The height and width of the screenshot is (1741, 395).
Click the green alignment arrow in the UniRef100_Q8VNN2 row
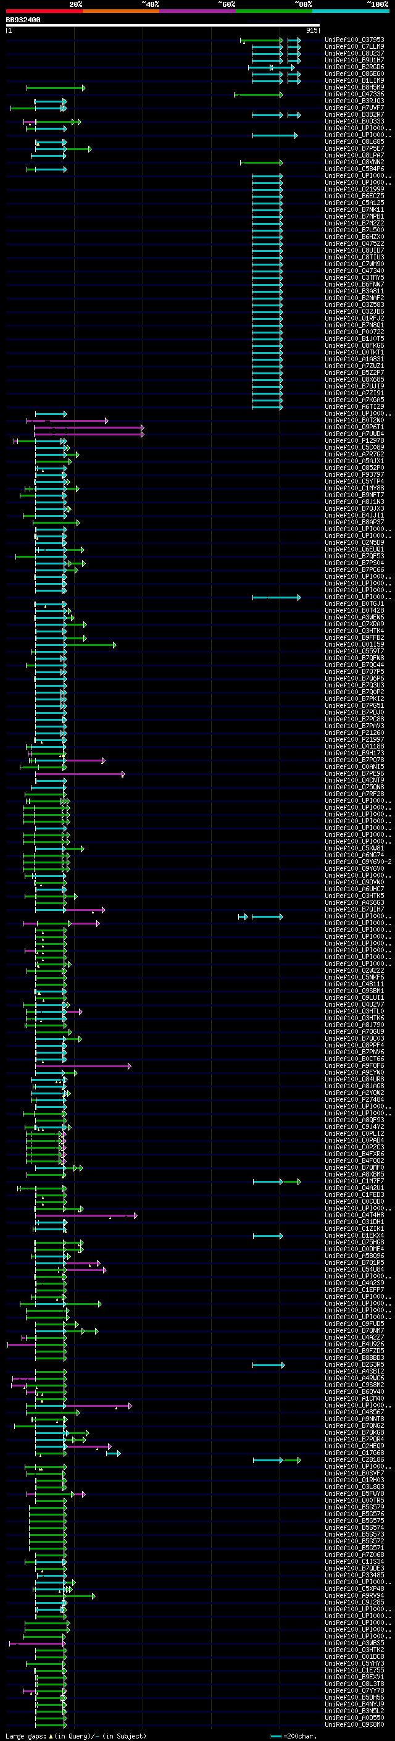pyautogui.click(x=261, y=162)
